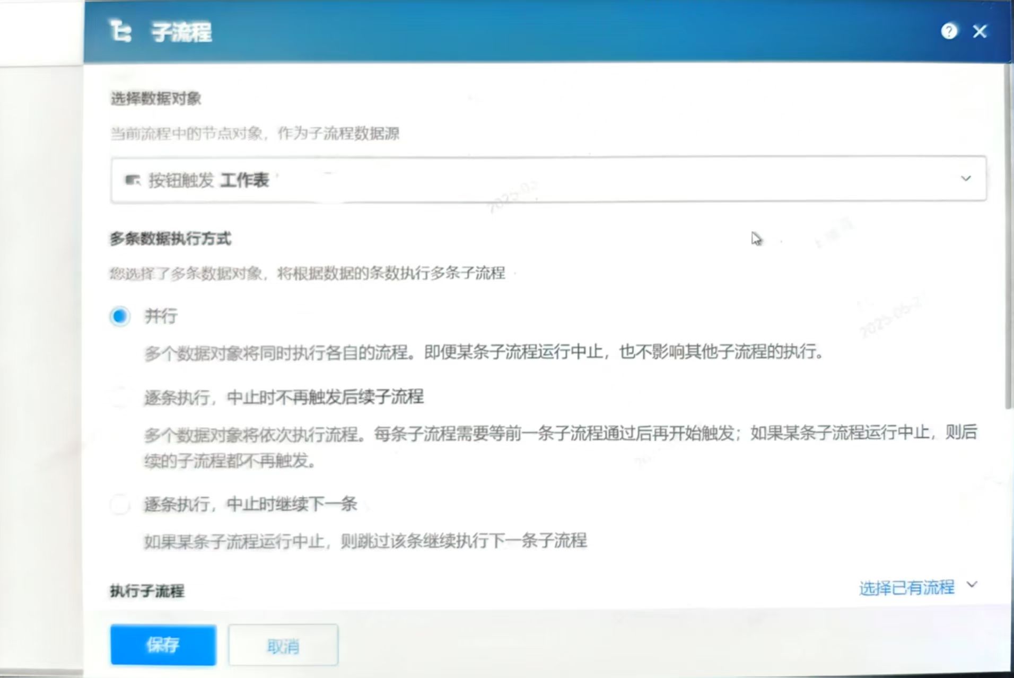
Task: Close the 子流程 dialog panel
Action: [980, 31]
